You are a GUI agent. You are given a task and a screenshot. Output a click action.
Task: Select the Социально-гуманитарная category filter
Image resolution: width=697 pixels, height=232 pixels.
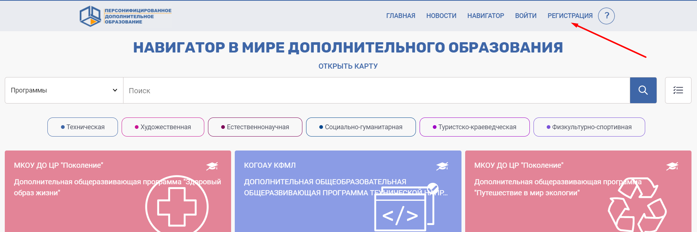tap(361, 127)
